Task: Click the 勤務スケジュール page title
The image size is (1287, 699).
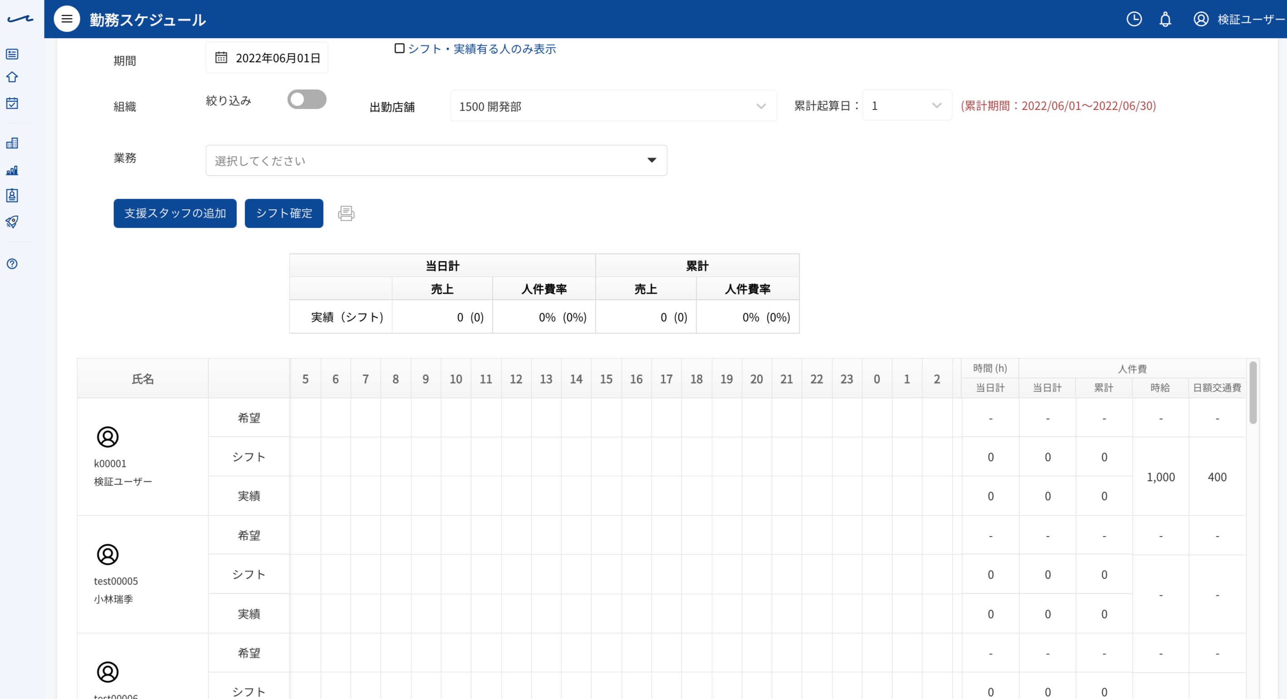Action: (x=148, y=20)
